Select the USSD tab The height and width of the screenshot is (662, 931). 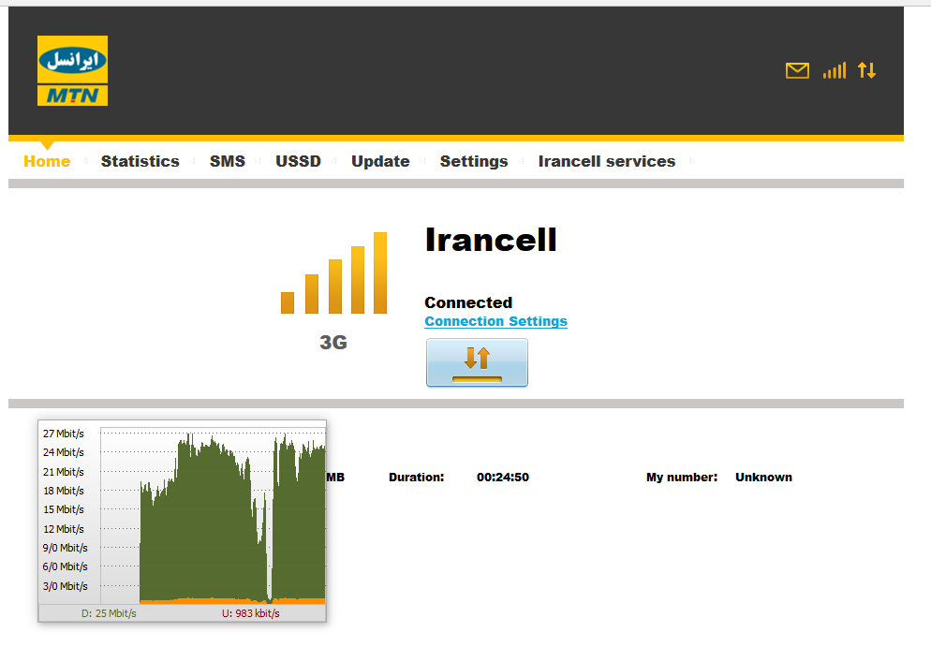[x=298, y=161]
